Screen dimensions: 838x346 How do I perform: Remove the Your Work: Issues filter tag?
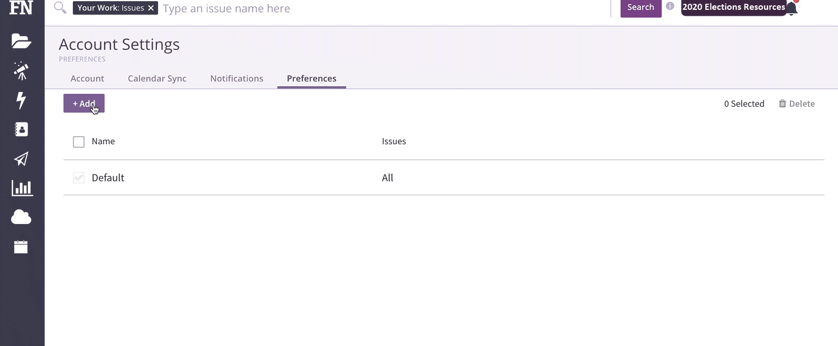tap(151, 8)
